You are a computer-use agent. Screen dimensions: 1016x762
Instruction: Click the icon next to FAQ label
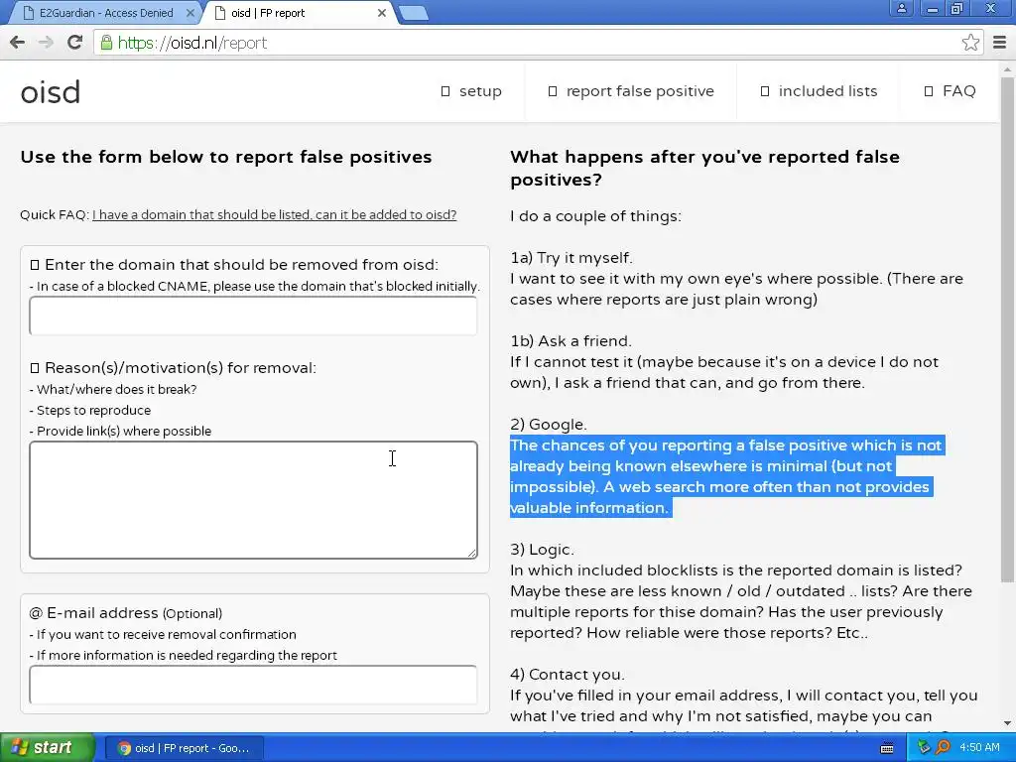(x=929, y=91)
